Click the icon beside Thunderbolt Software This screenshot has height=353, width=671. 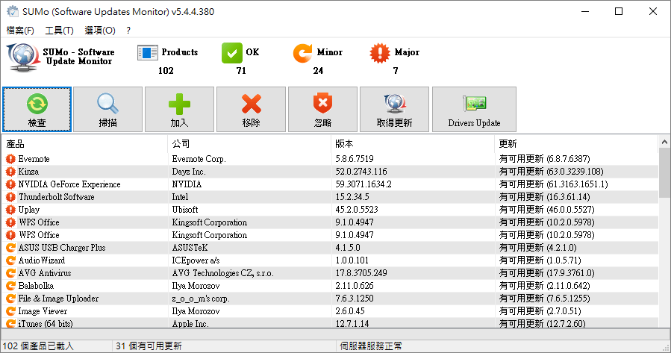coord(10,197)
